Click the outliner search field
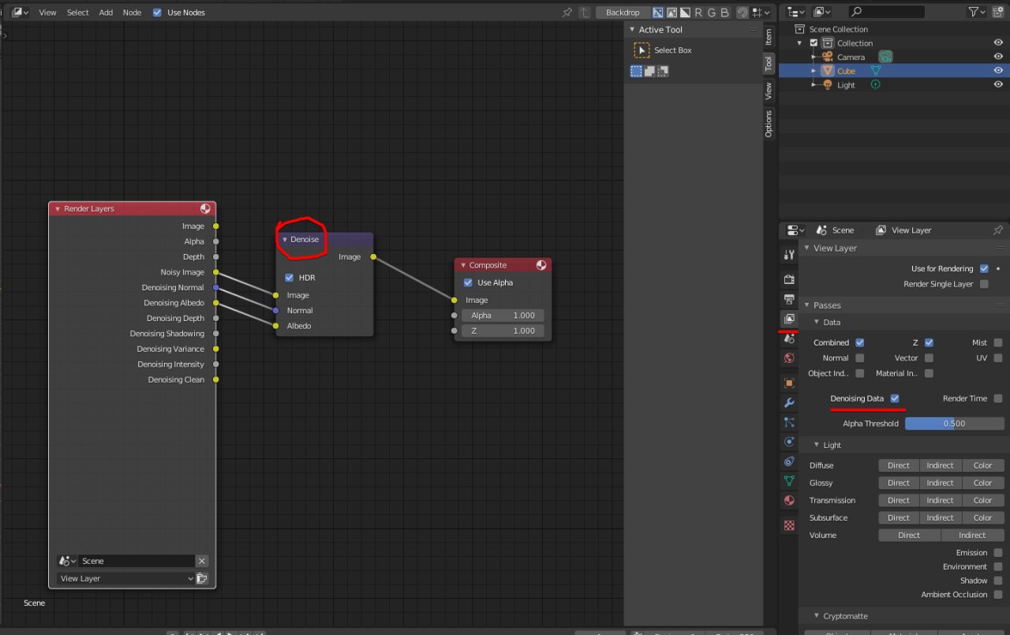1010x635 pixels. pyautogui.click(x=886, y=12)
